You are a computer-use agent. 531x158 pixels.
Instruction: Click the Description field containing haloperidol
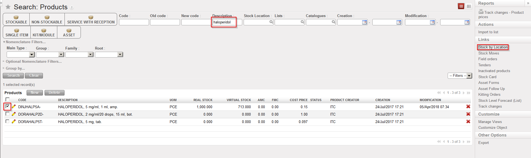pyautogui.click(x=224, y=22)
